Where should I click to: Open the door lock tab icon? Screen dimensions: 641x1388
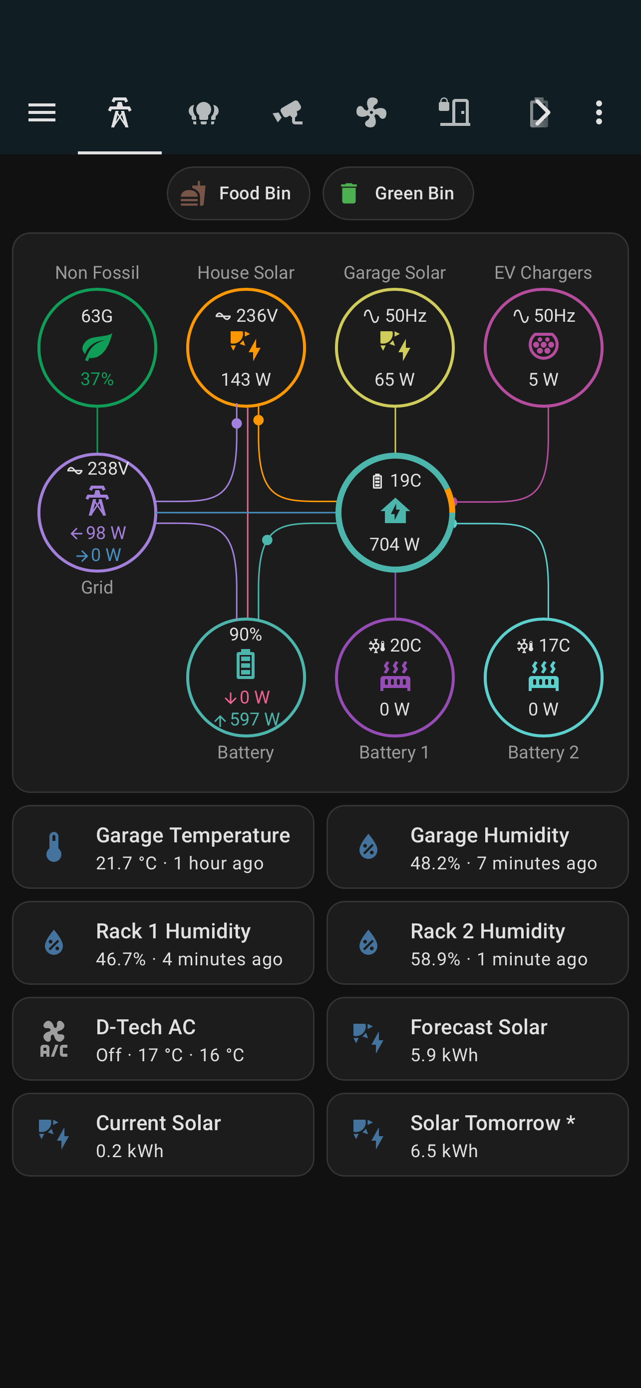pos(455,112)
